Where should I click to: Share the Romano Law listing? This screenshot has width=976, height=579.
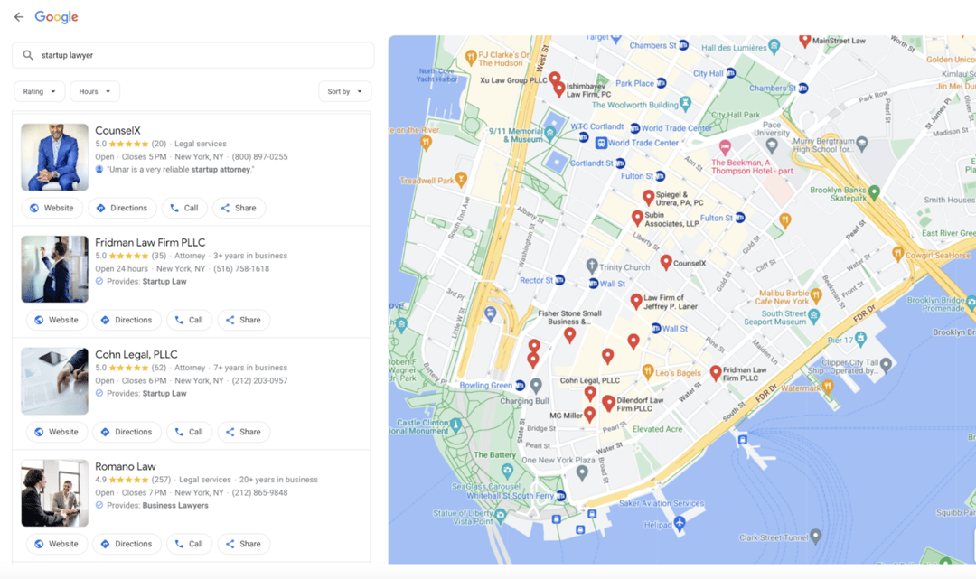pyautogui.click(x=243, y=544)
